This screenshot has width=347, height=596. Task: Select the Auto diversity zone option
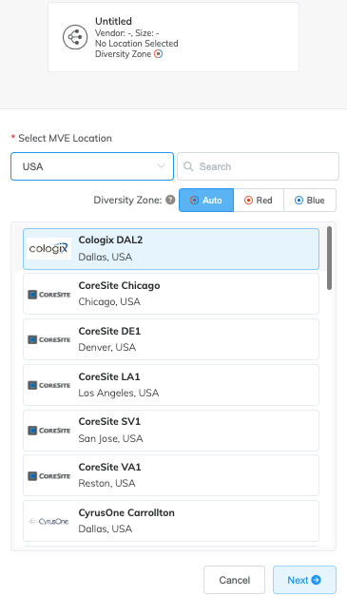(206, 200)
